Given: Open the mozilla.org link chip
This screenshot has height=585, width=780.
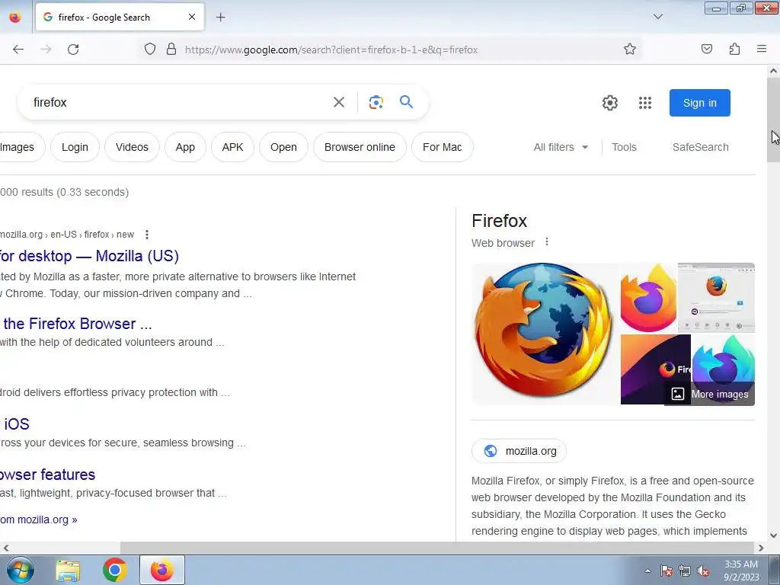Looking at the screenshot, I should click(519, 451).
